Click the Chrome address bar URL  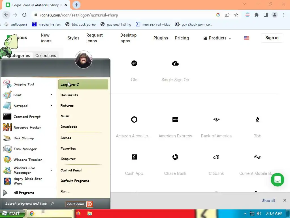coord(79,15)
